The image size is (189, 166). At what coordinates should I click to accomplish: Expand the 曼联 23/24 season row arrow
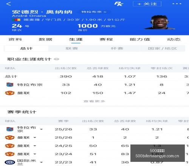tap(35, 154)
